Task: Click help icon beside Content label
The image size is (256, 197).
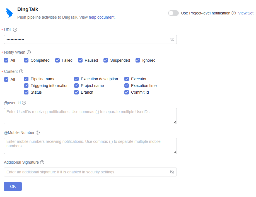Action: (x=21, y=71)
